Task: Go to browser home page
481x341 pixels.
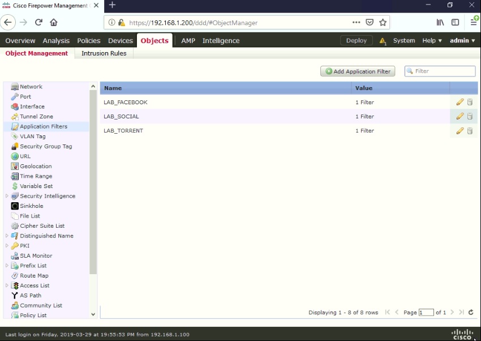Action: (54, 23)
